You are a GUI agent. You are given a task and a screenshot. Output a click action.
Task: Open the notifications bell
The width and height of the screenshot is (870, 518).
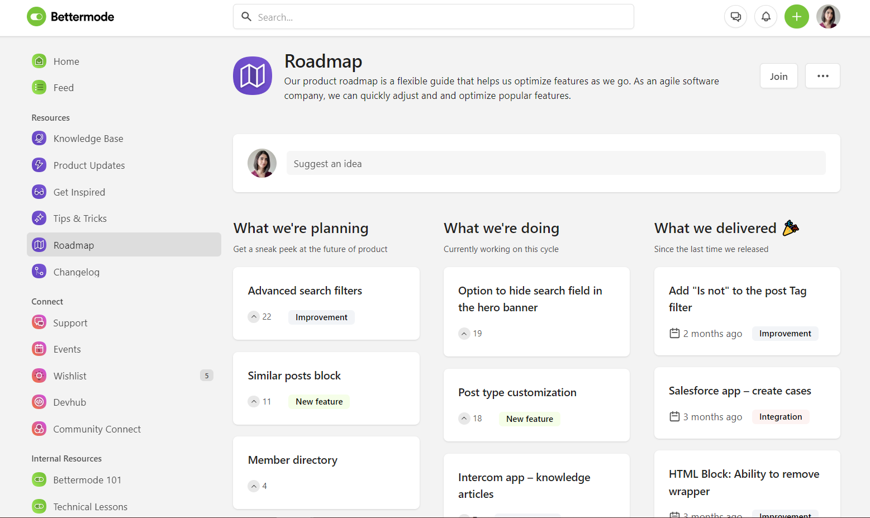pos(766,16)
